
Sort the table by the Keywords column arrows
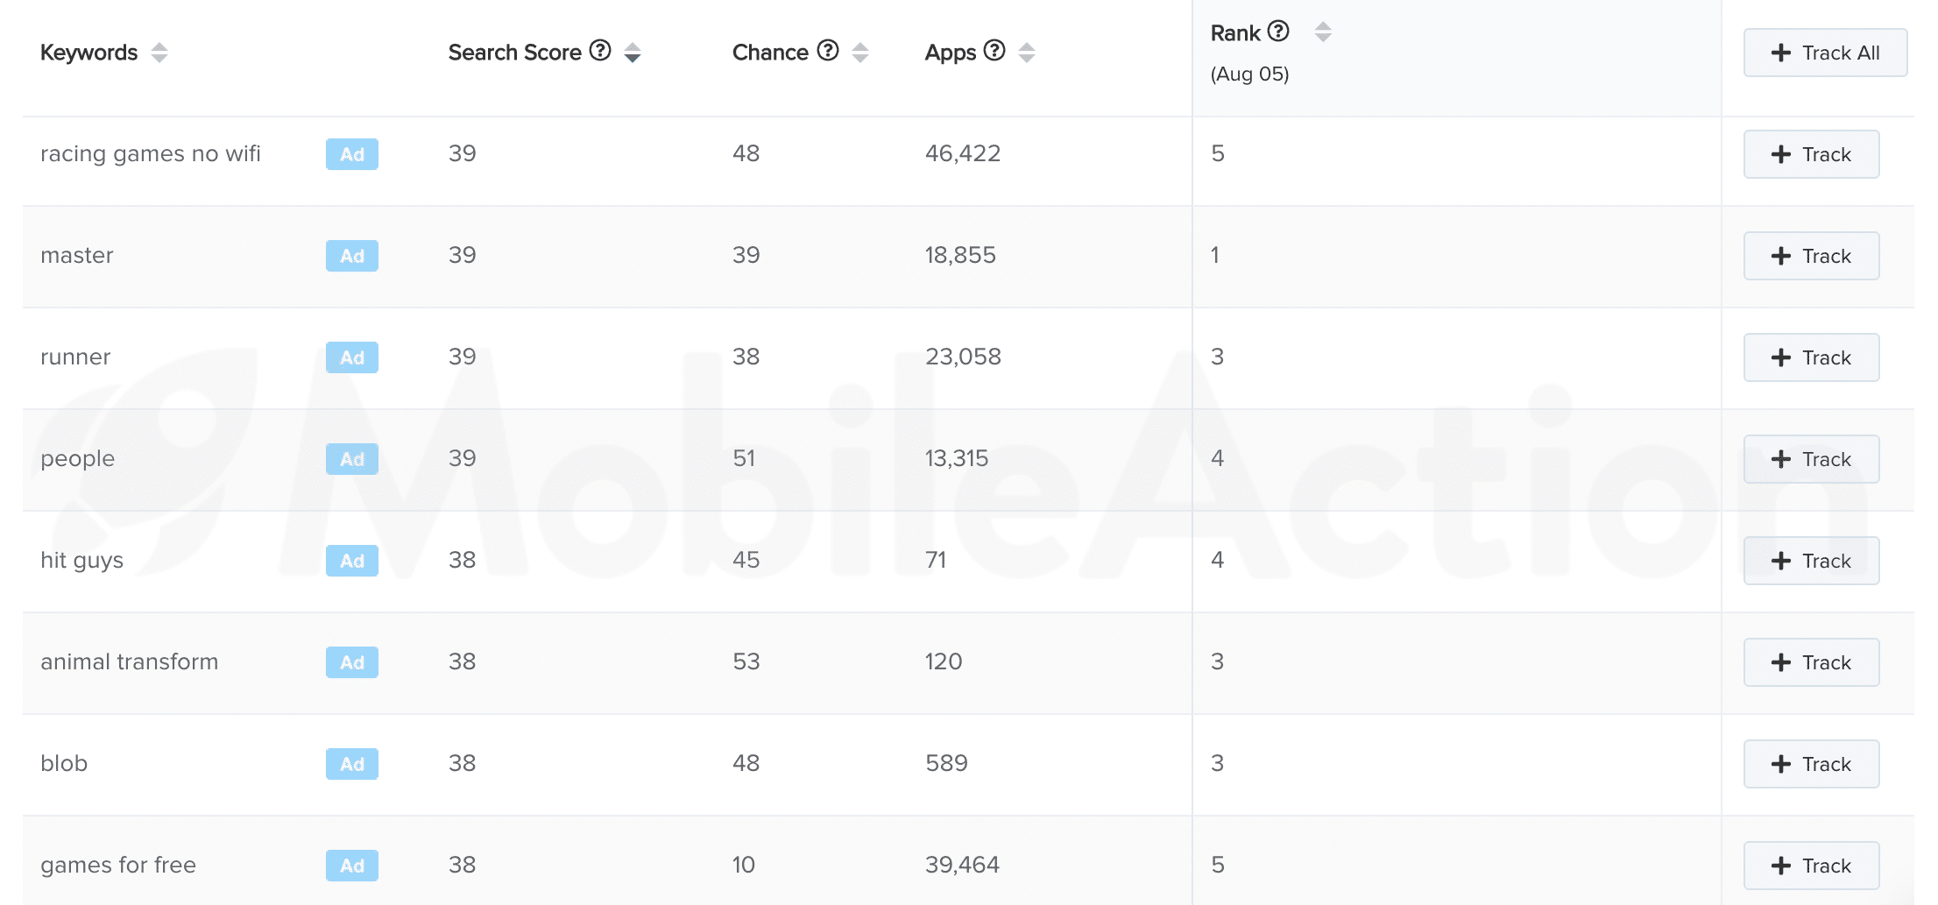[x=159, y=53]
